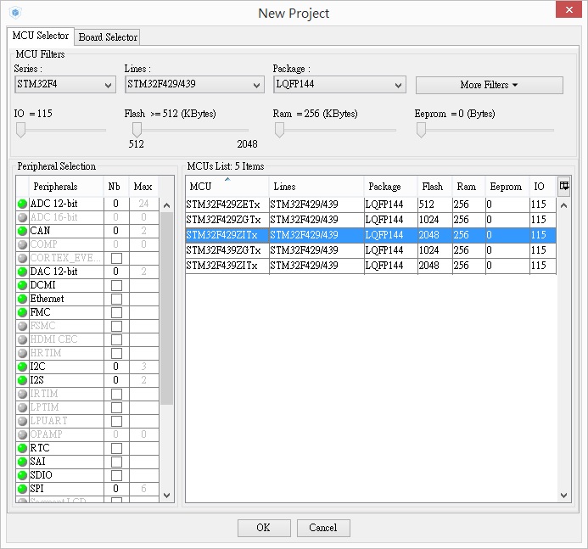This screenshot has height=549, width=588.
Task: Click the Nb value for SPI
Action: click(x=116, y=489)
